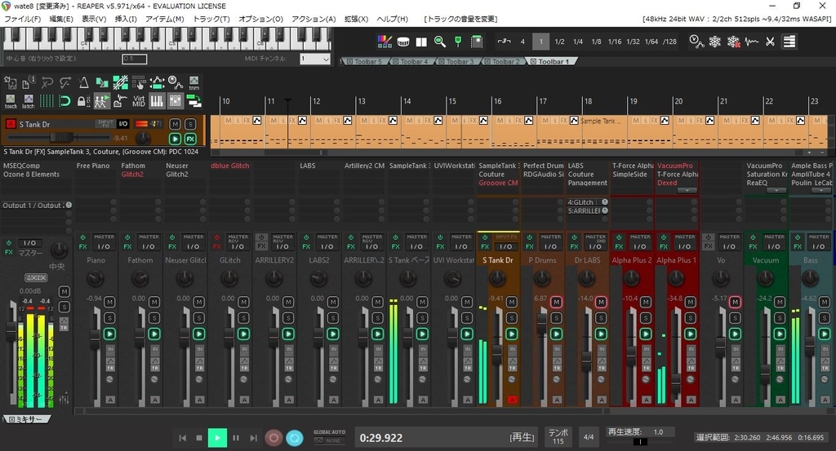Screen dimensions: 836x451
Task: Select 1/16 grid division button
Action: [615, 42]
